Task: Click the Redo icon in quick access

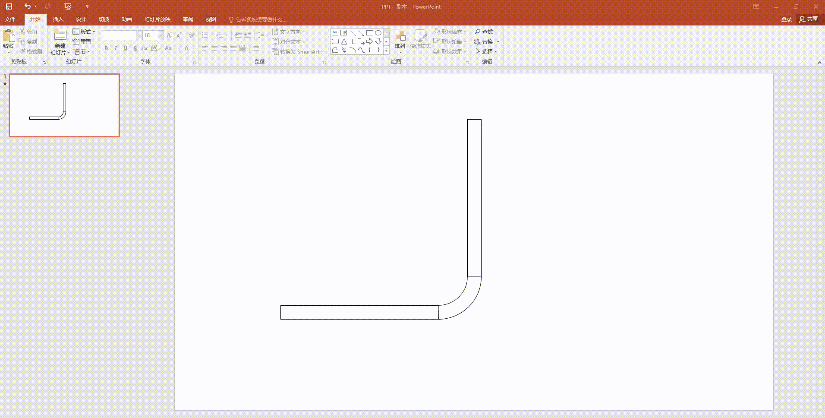Action: pyautogui.click(x=47, y=6)
